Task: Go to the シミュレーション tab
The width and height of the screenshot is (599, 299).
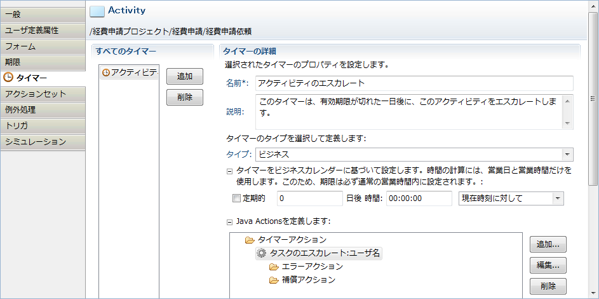Action: tap(42, 142)
